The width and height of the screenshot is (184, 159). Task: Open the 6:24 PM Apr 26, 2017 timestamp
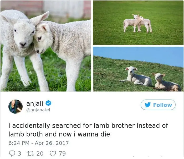[38, 143]
